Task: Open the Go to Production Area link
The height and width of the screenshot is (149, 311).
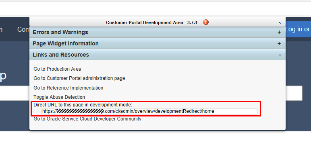Action: pos(57,69)
